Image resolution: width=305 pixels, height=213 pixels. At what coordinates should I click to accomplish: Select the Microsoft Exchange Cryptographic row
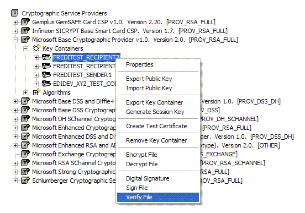74,154
